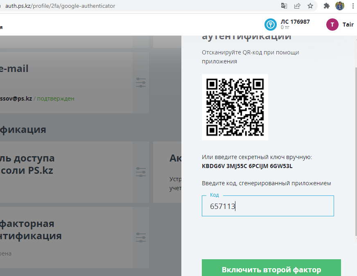Open settings sliders icon for PS.kz access card
Screen dimensions: 357x276
click(141, 172)
